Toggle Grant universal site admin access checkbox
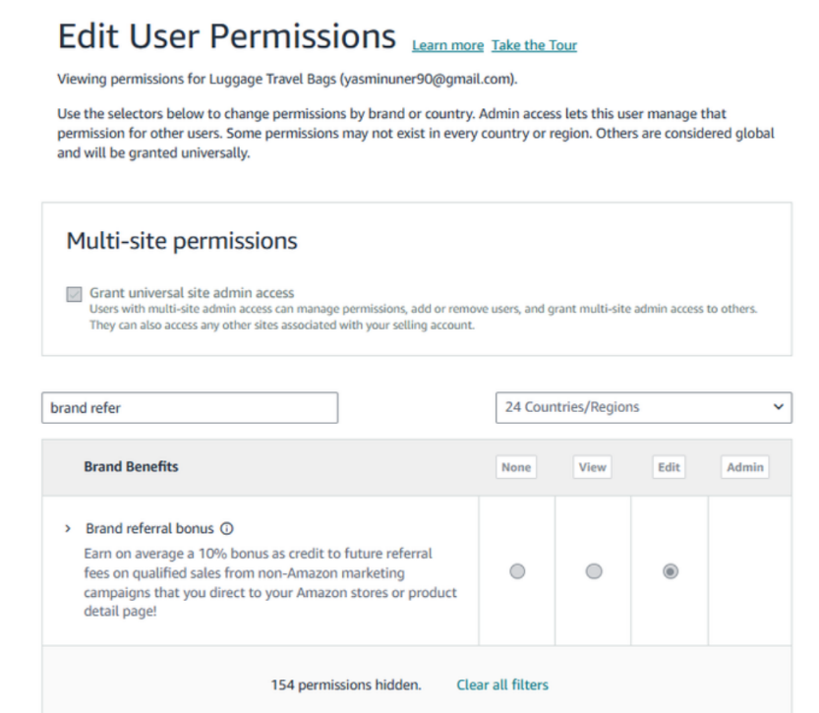Viewport: 819px width, 713px height. point(74,295)
